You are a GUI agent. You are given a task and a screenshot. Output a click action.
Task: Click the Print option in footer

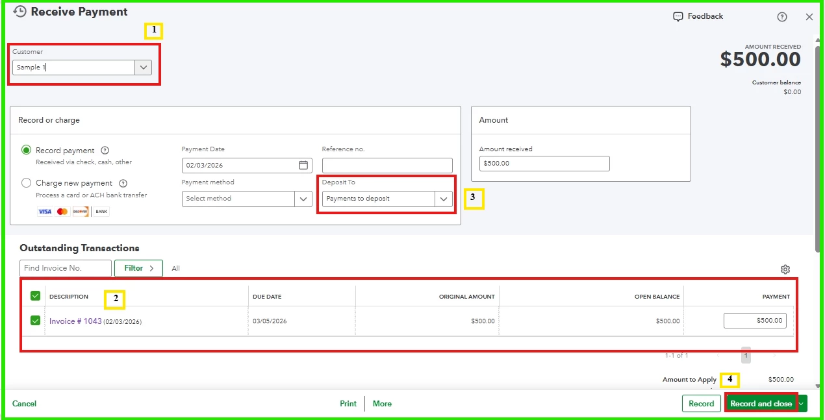coord(348,404)
